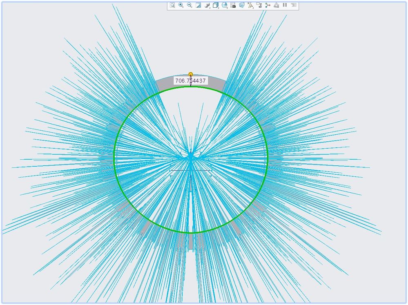This screenshot has height=305, width=408.
Task: Open the display style spheres icon
Action: (207, 5)
